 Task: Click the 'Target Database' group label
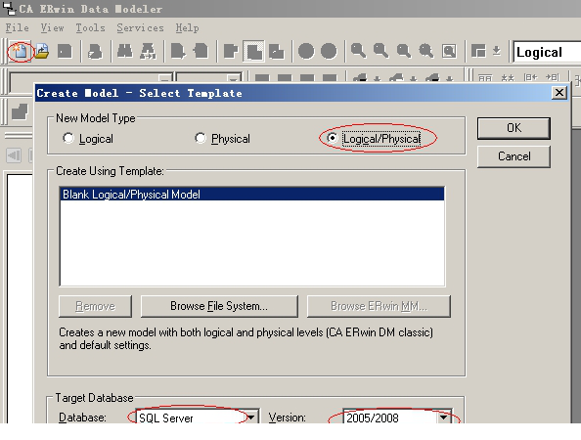pos(94,398)
